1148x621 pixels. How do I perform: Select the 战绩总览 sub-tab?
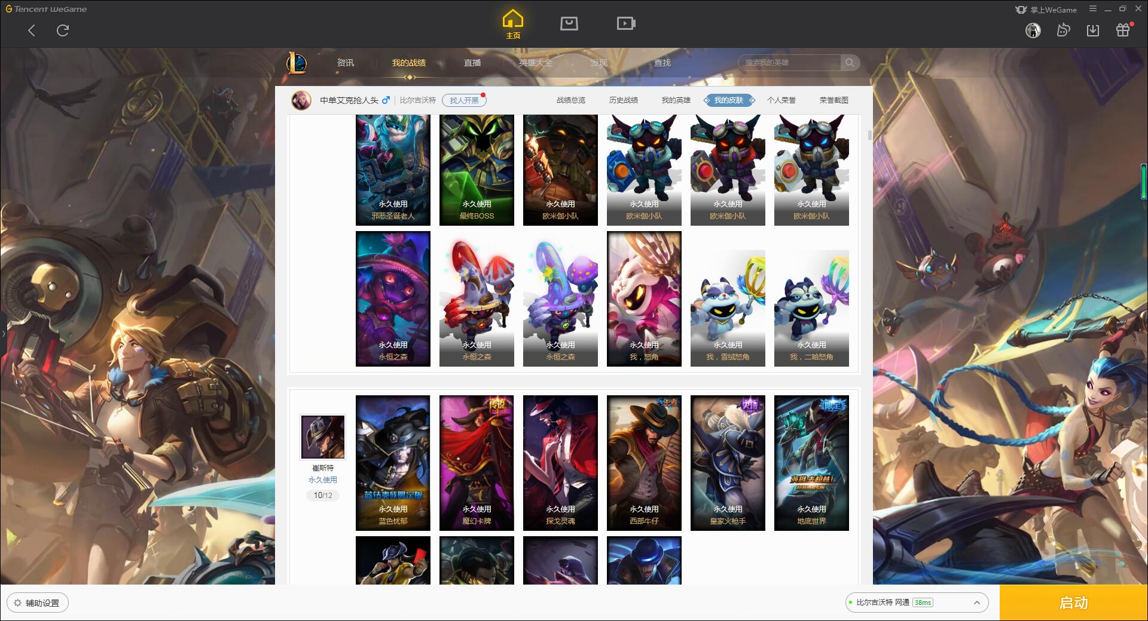(x=571, y=100)
